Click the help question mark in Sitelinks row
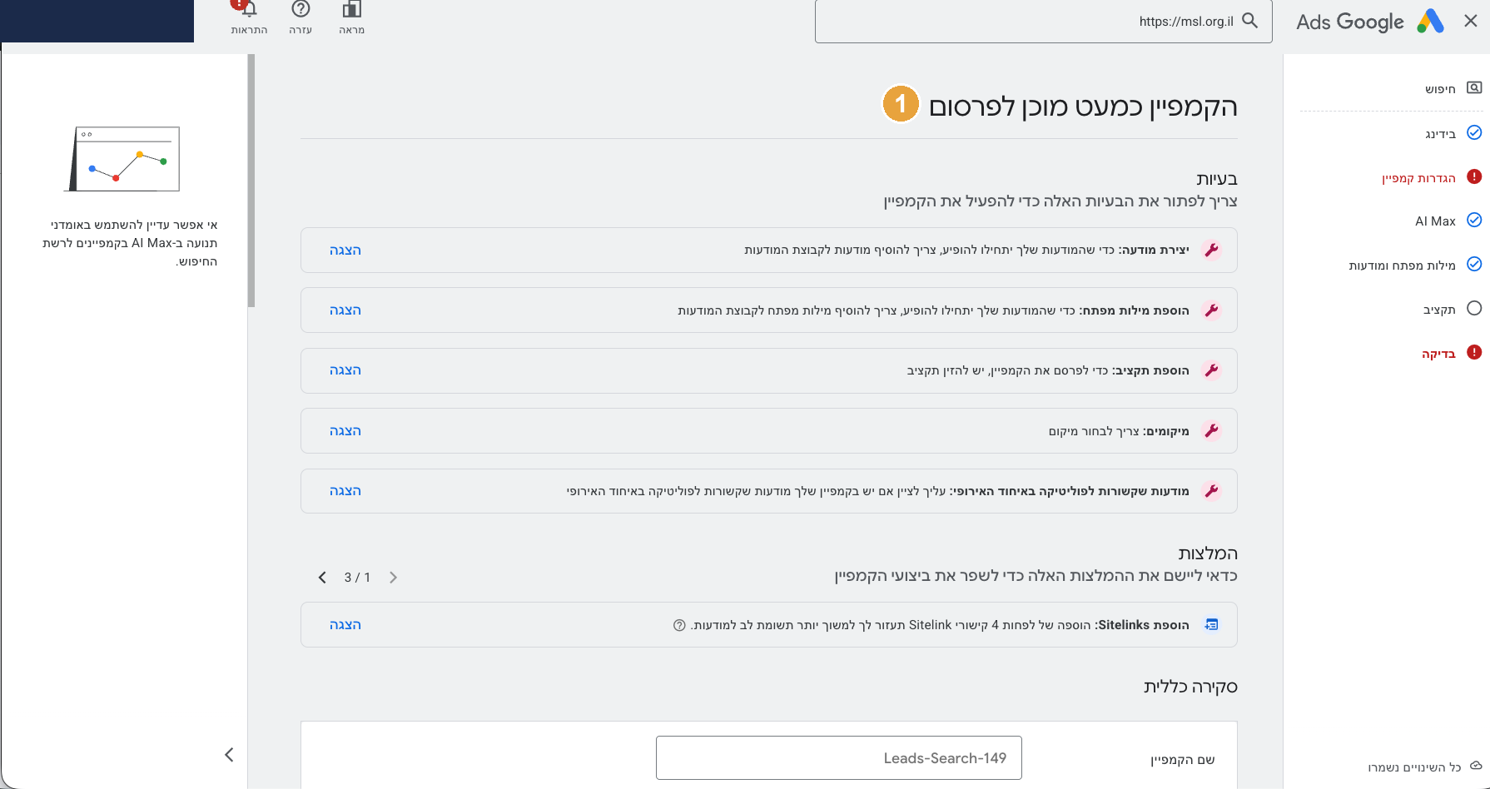The image size is (1490, 789). 679,625
